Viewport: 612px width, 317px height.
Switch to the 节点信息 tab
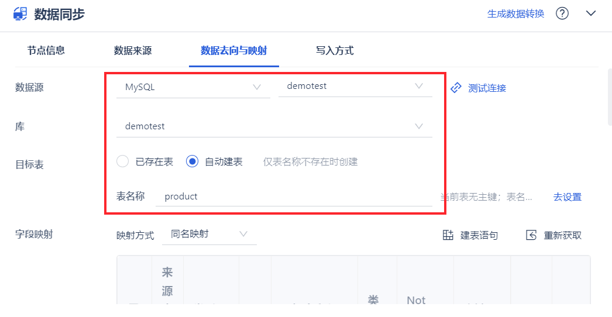46,50
